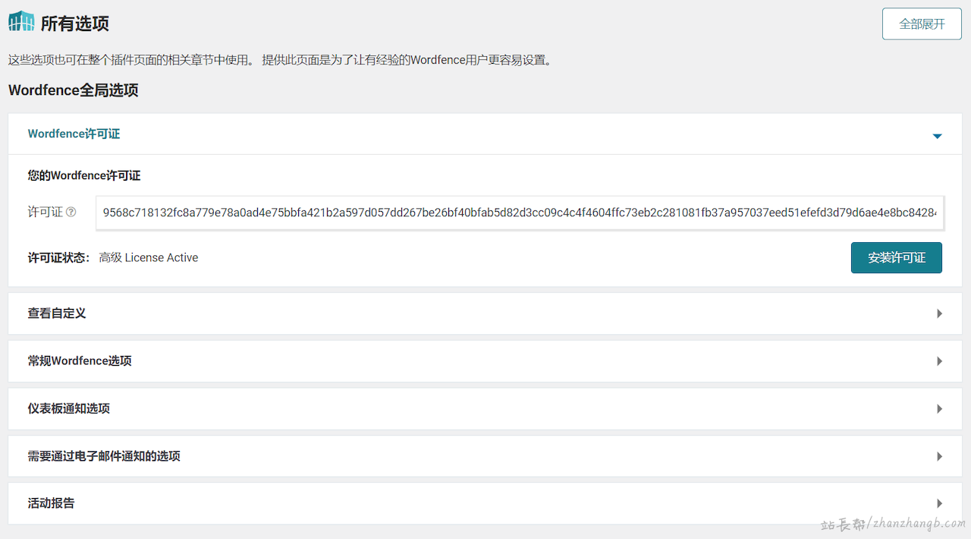Expand the 常规Wordfence选项 section arrow

click(939, 361)
